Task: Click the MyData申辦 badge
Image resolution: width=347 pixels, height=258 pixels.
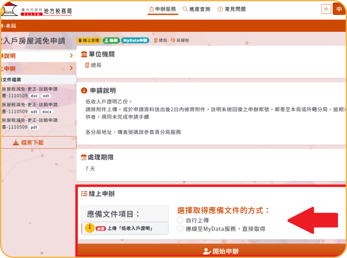Action: (135, 41)
